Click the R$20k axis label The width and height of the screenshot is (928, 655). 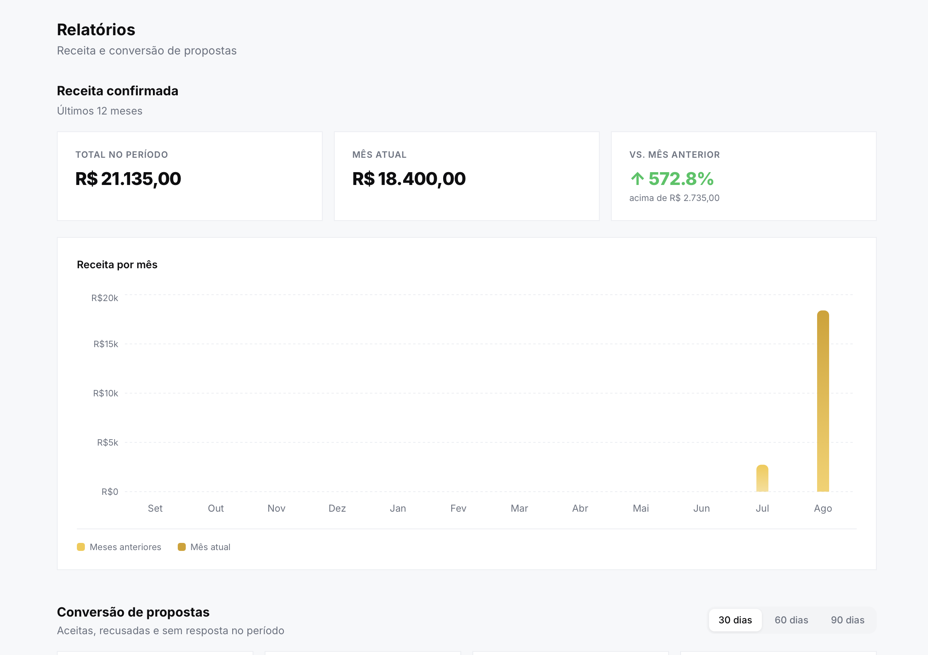tap(104, 298)
